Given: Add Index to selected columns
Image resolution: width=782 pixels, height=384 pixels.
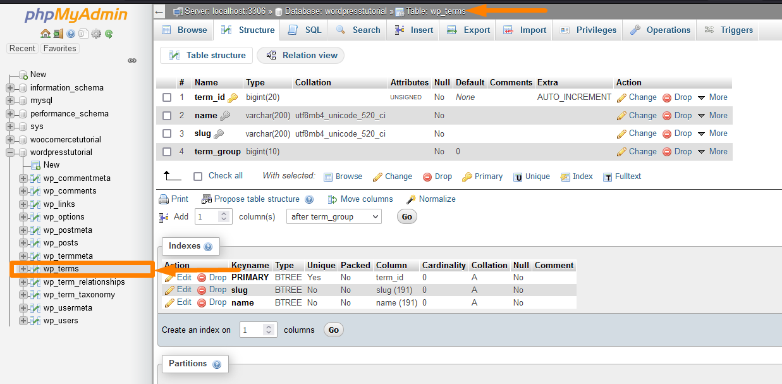Looking at the screenshot, I should click(x=577, y=177).
